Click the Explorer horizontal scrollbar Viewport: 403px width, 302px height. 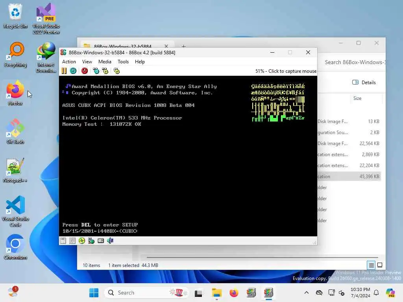pyautogui.click(x=262, y=257)
